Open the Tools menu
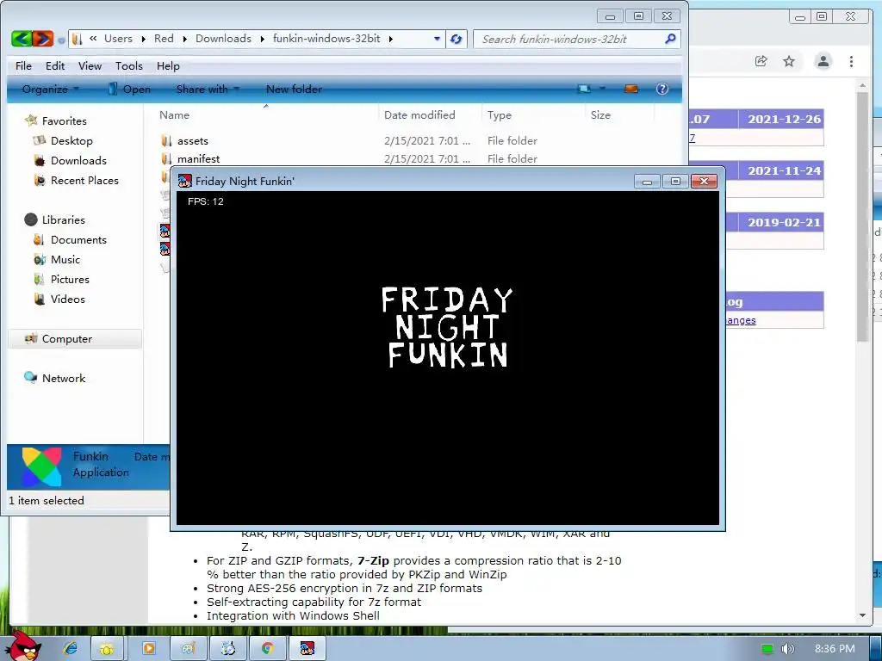882x661 pixels. 129,65
